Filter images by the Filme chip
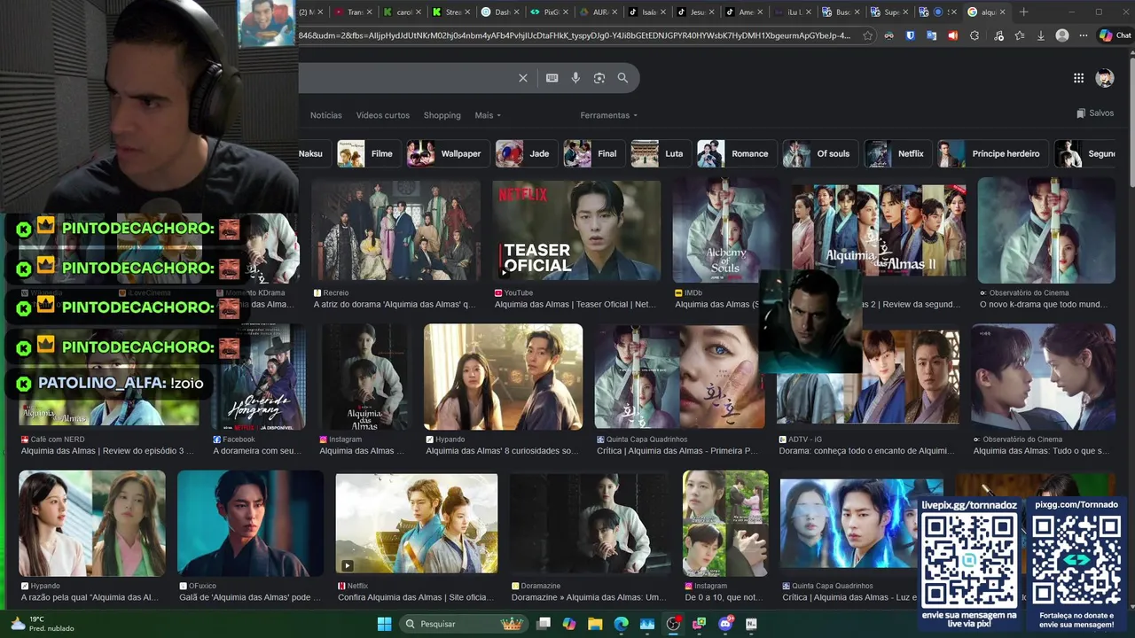The width and height of the screenshot is (1135, 638). [x=367, y=153]
